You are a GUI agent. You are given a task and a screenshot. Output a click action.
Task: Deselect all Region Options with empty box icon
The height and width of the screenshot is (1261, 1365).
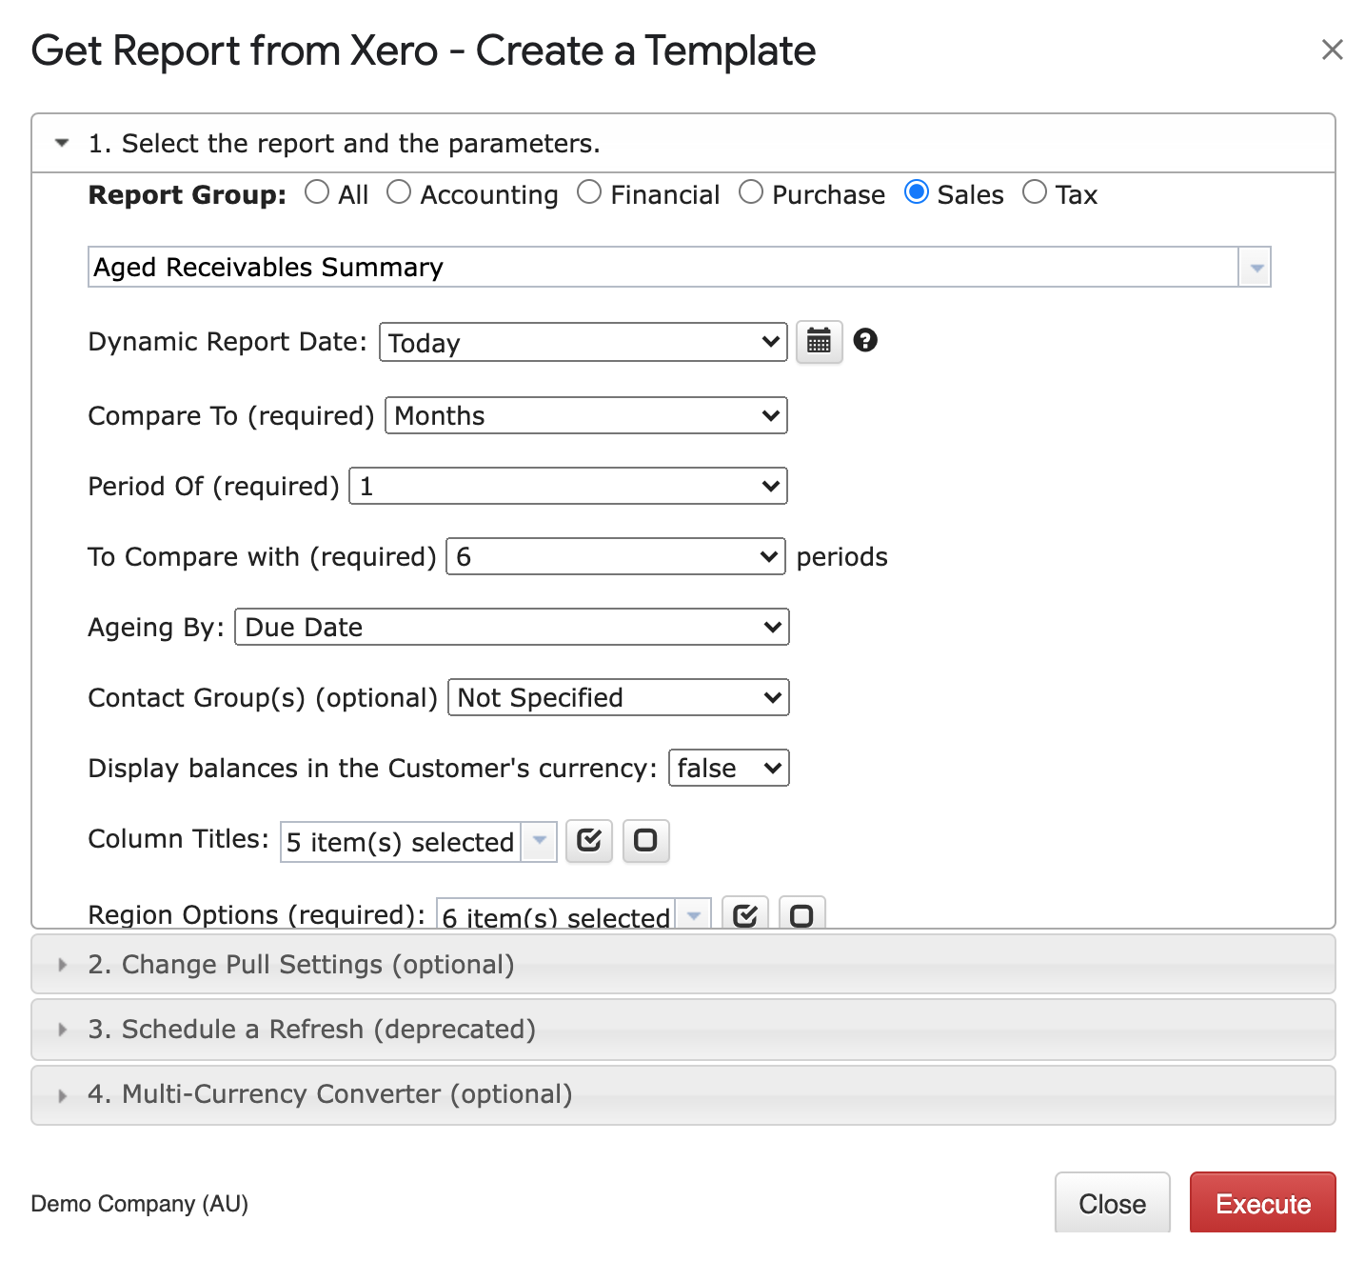click(801, 914)
